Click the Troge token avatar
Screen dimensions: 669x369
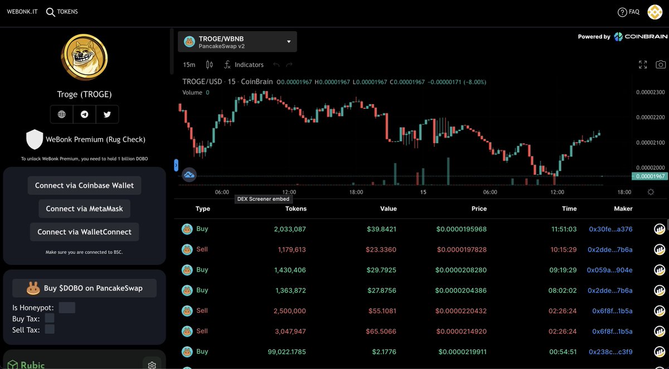click(84, 57)
